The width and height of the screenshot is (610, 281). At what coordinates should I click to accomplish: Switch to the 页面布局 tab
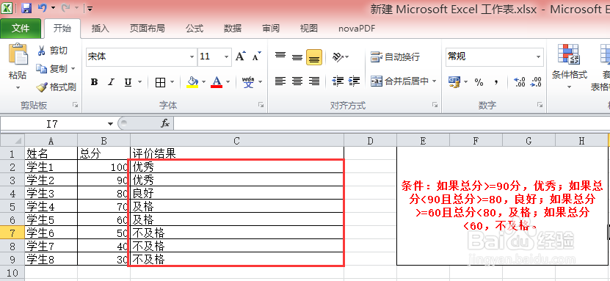tap(147, 29)
